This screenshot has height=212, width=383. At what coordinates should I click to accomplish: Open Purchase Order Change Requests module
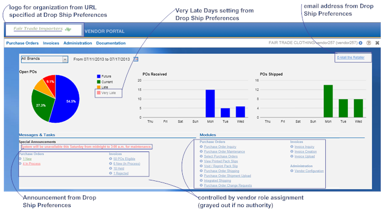[227, 185]
